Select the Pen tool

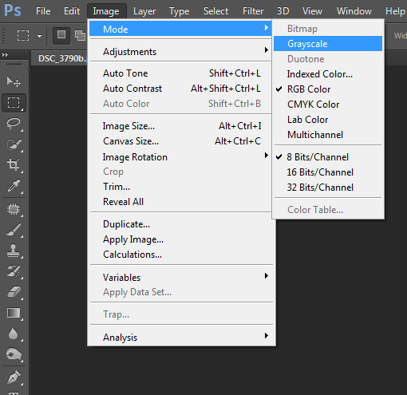click(x=14, y=377)
